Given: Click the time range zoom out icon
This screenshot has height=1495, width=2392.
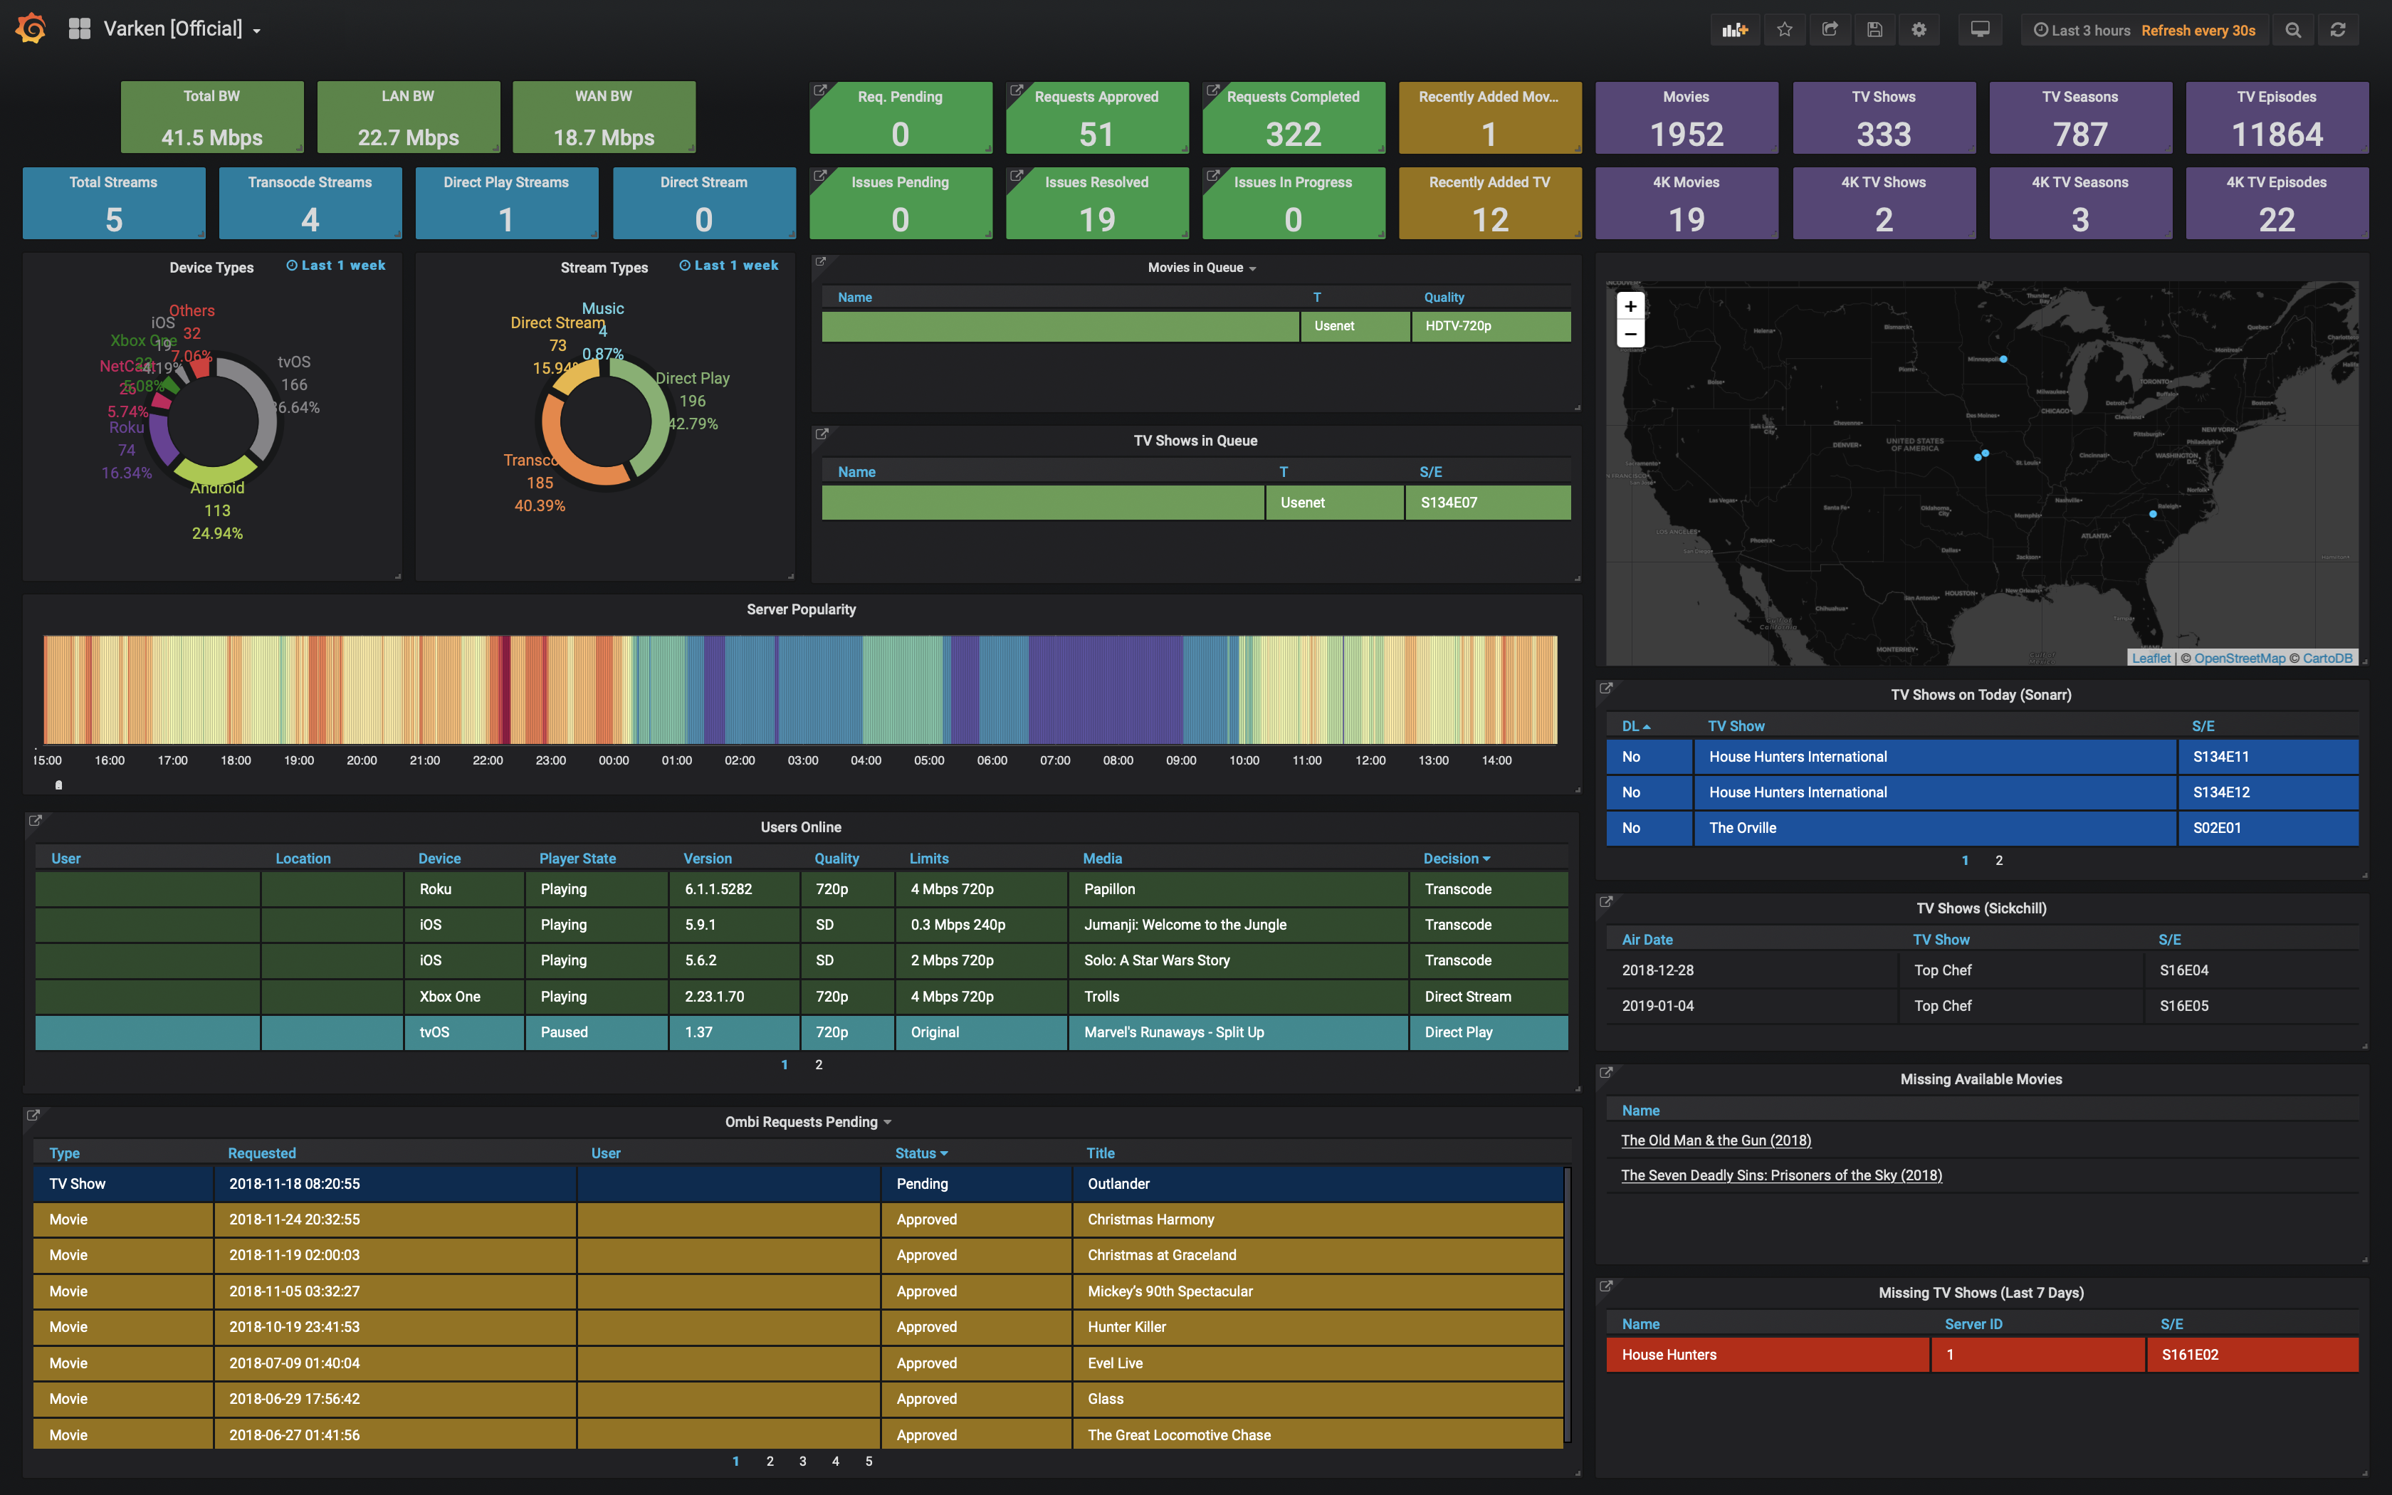Looking at the screenshot, I should point(2293,30).
